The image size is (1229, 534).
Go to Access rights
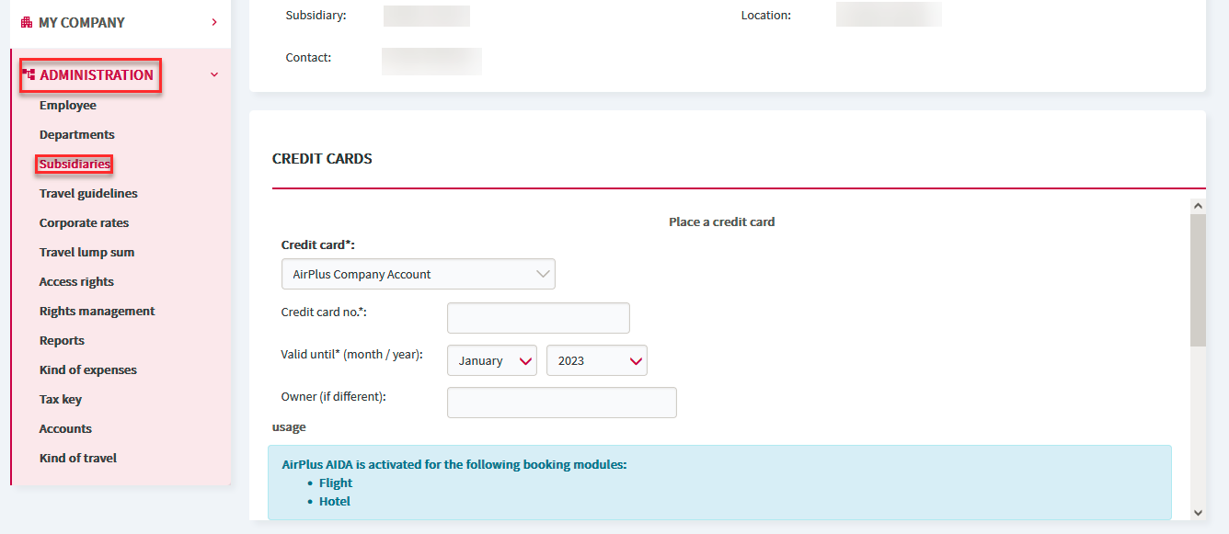(76, 281)
